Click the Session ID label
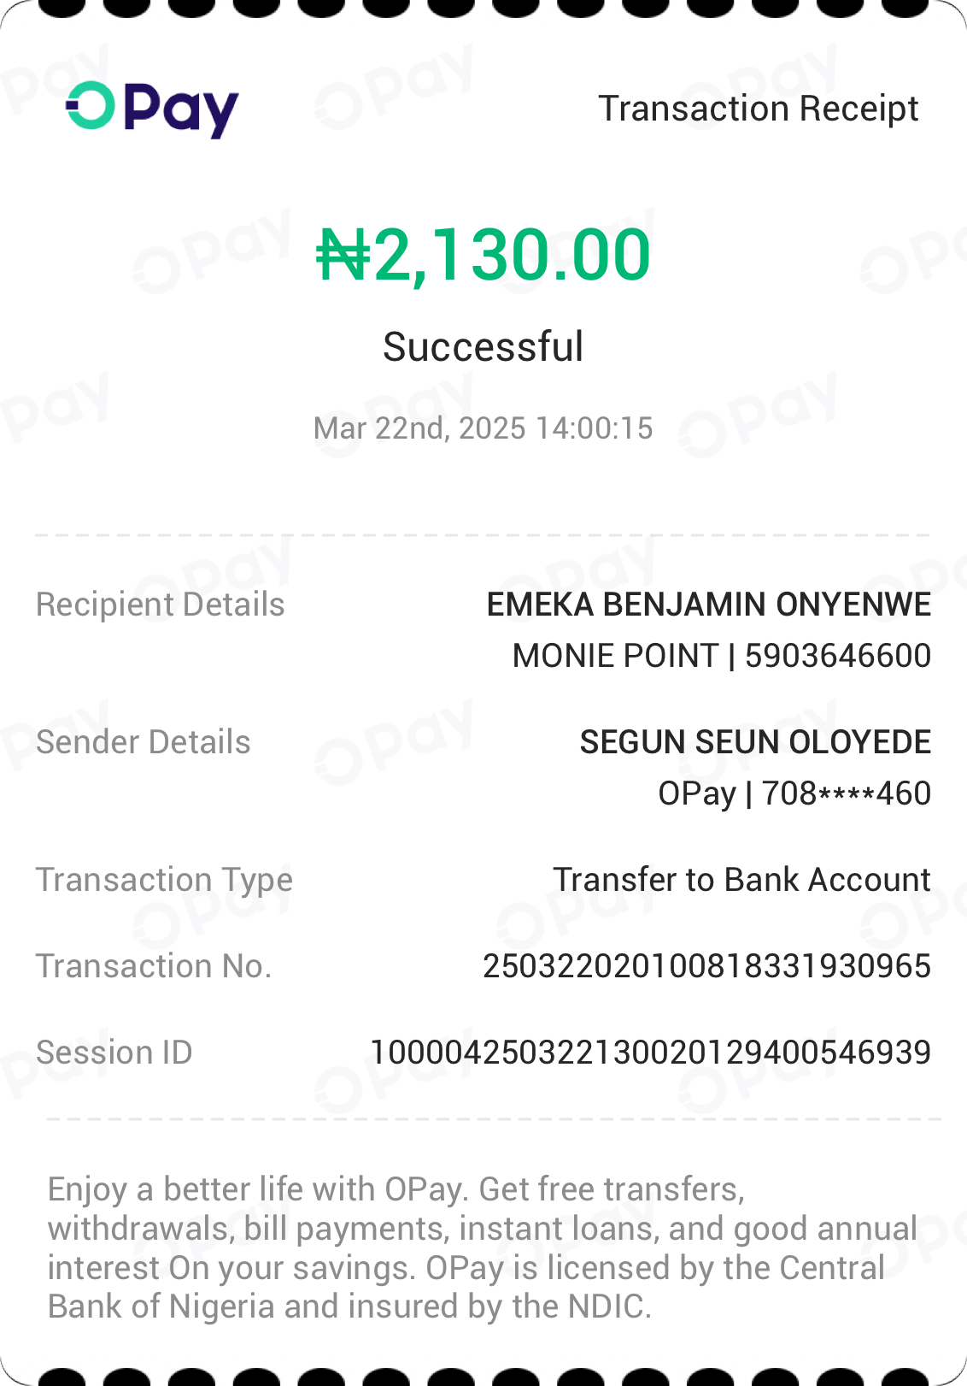Image resolution: width=967 pixels, height=1386 pixels. click(114, 1053)
